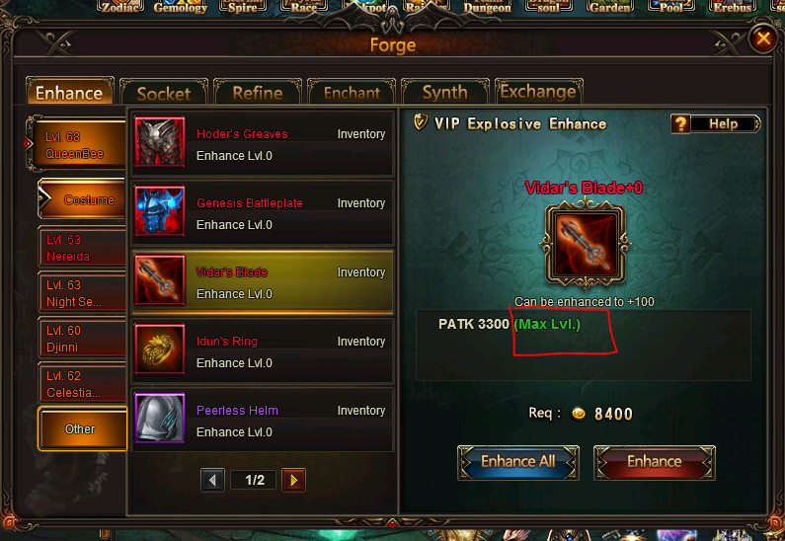Viewport: 785px width, 541px height.
Task: Open the Garden icon in top bar
Action: [610, 7]
